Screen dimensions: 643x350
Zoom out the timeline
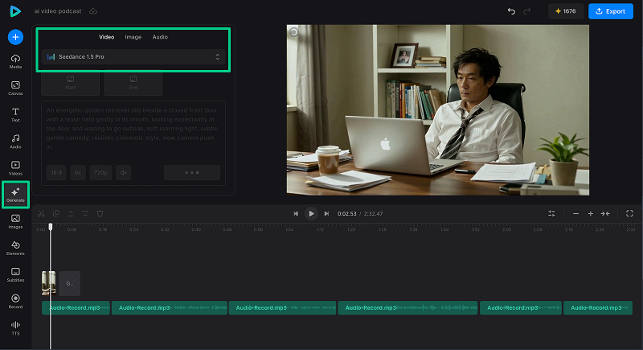tap(575, 214)
